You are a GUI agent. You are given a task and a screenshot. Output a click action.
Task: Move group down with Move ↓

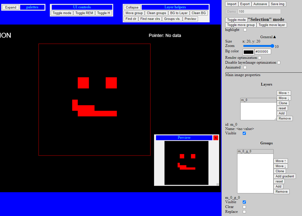(x=281, y=166)
